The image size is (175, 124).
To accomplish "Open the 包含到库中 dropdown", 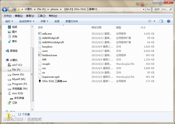I will 27,21.
